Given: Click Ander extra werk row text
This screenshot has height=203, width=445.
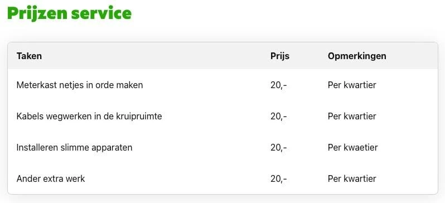Looking at the screenshot, I should pos(51,178).
